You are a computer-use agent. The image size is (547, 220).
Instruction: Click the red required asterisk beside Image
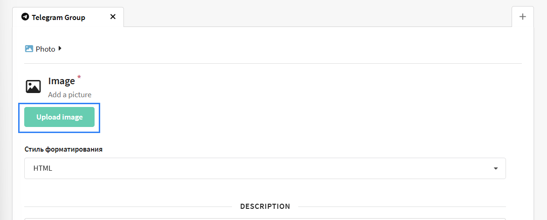[79, 77]
